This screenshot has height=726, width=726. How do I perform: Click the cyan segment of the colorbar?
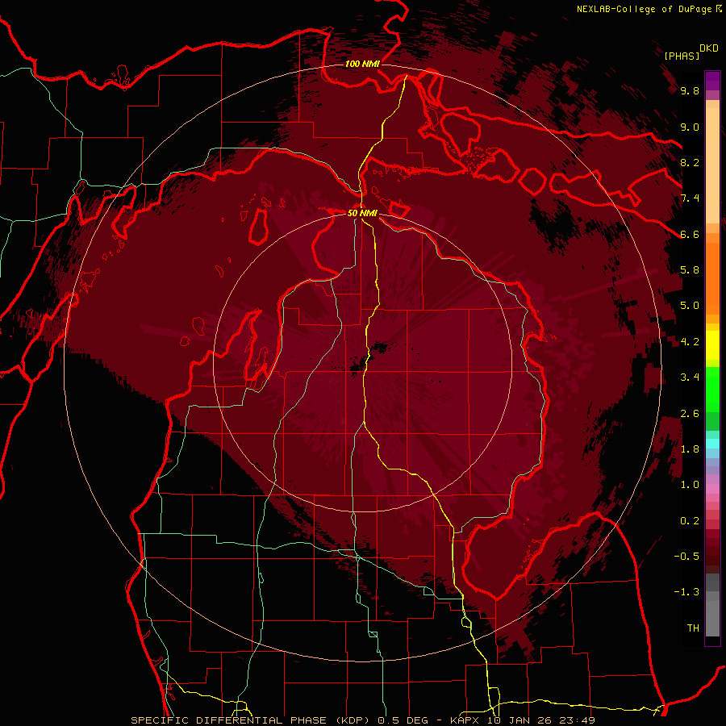[712, 443]
